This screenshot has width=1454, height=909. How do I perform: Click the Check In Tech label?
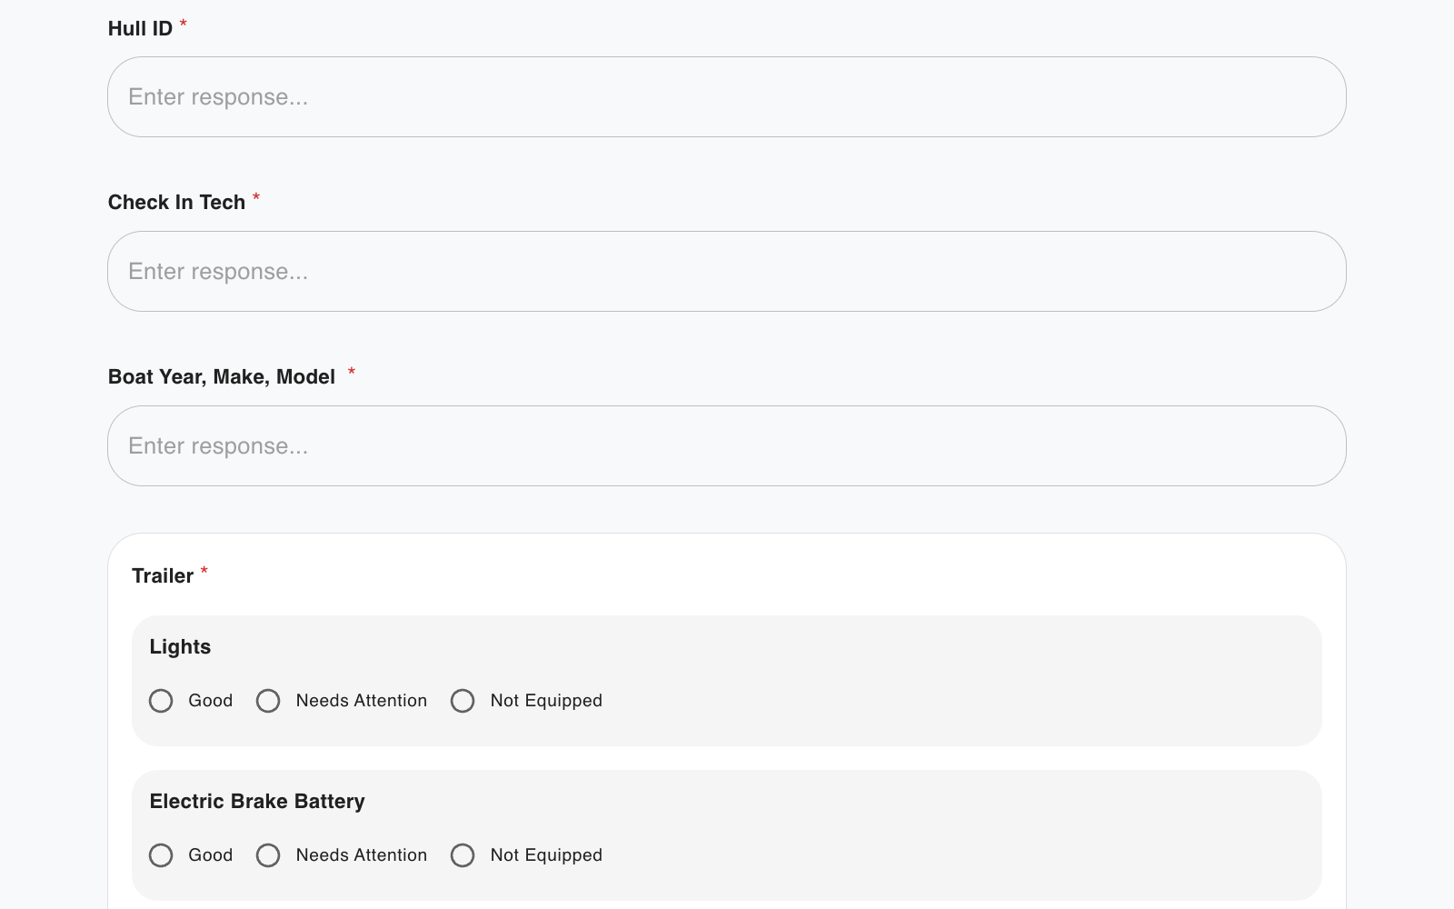[176, 203]
